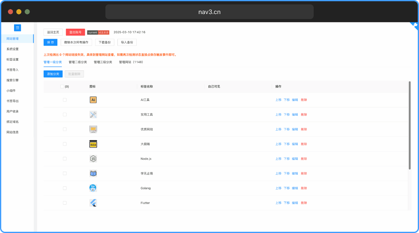
Task: Check the AI工具 row checkbox
Action: click(x=65, y=100)
